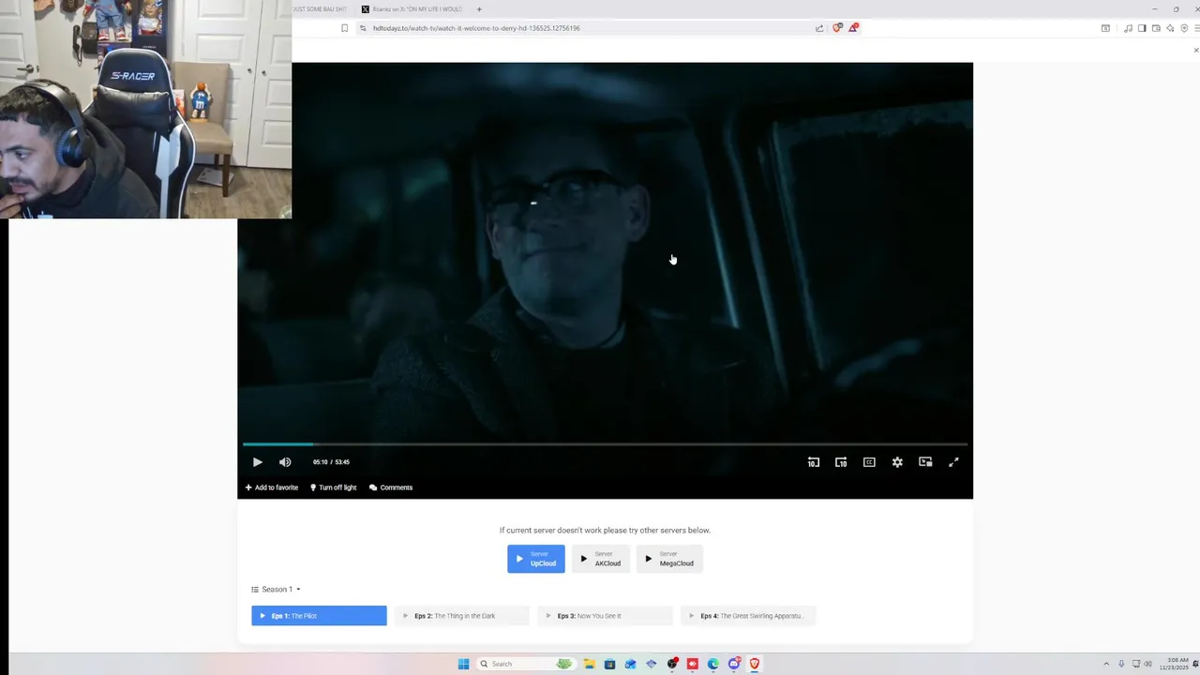Open Brave VPN shield icon
The image size is (1200, 675).
[x=1184, y=28]
